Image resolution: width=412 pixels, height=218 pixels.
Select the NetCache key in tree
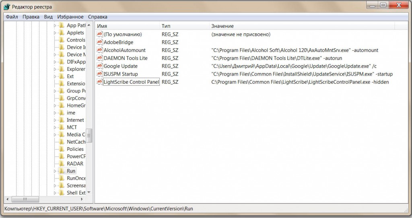(x=76, y=142)
